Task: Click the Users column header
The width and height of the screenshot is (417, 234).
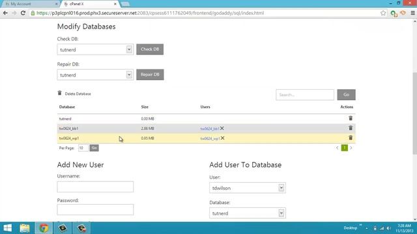Action: tap(205, 107)
